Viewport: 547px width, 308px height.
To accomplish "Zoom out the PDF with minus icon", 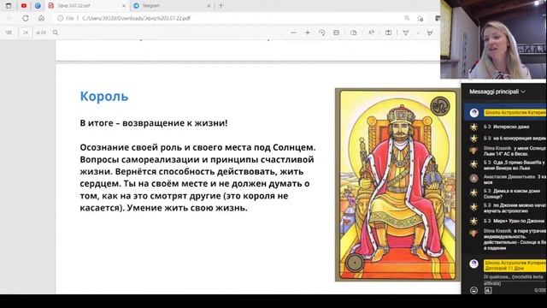I will (x=293, y=33).
